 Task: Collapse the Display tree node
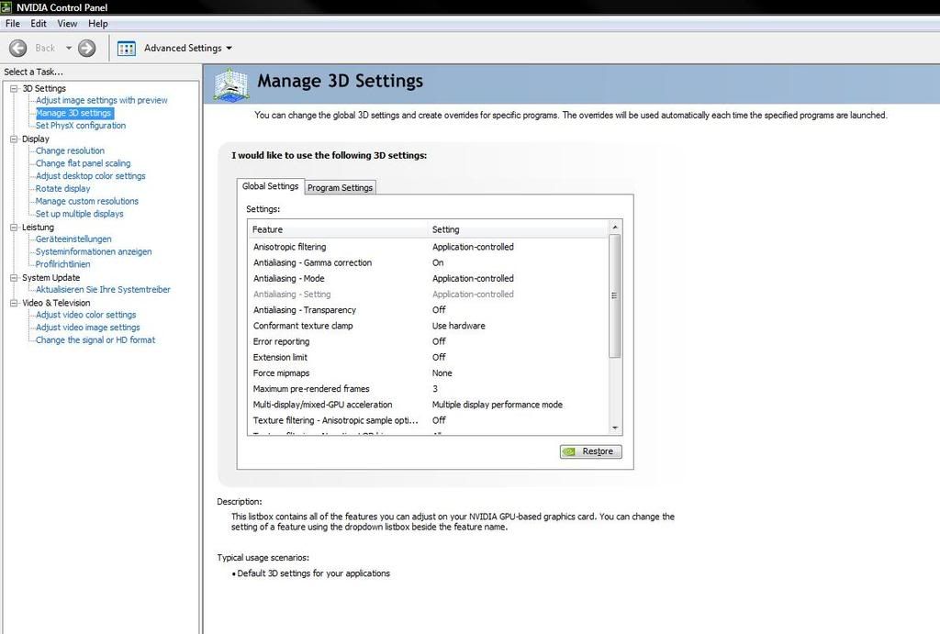click(x=14, y=139)
